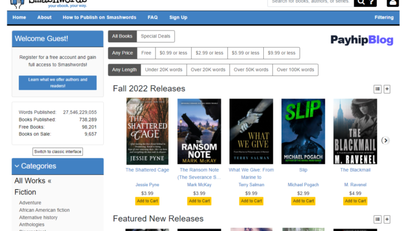Viewport: 411px width, 231px height.
Task: Select the All Books filter
Action: coord(122,36)
